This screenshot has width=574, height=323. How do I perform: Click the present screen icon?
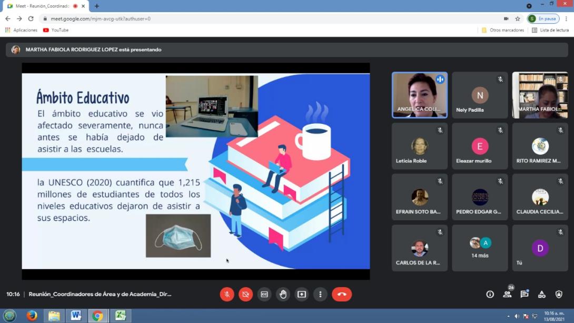tap(302, 294)
